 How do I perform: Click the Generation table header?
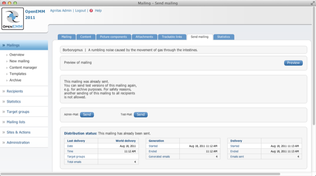click(x=156, y=141)
